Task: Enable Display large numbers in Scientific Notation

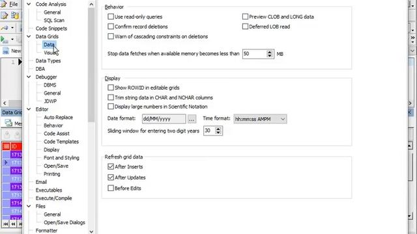Action: click(111, 107)
